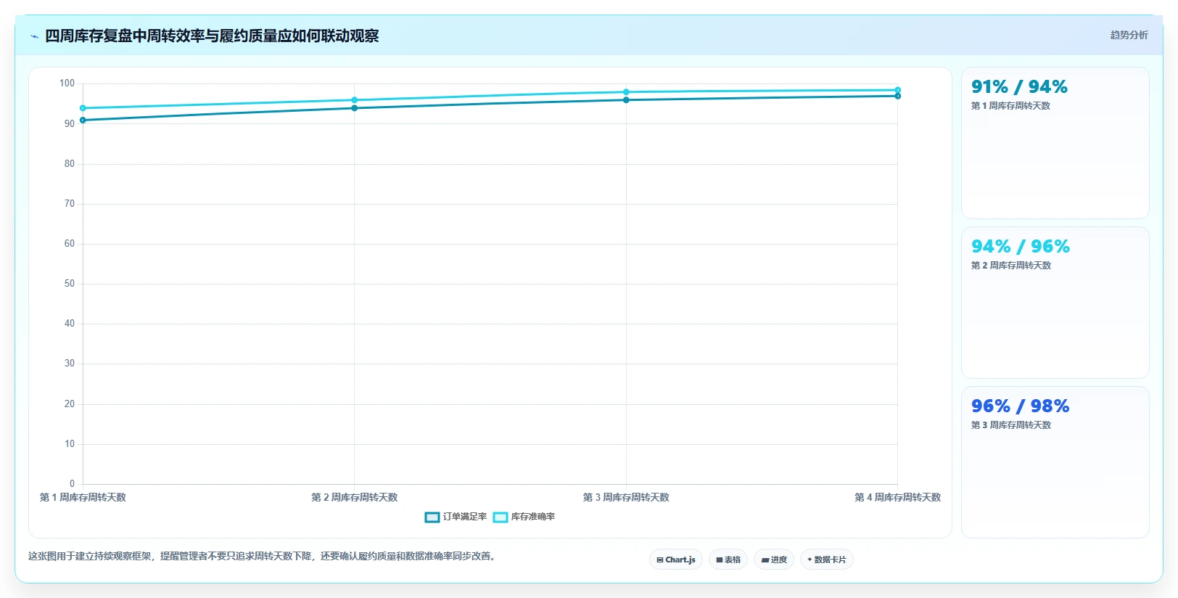
Task: Click 订单满足率 data point at week 3
Action: tap(626, 100)
